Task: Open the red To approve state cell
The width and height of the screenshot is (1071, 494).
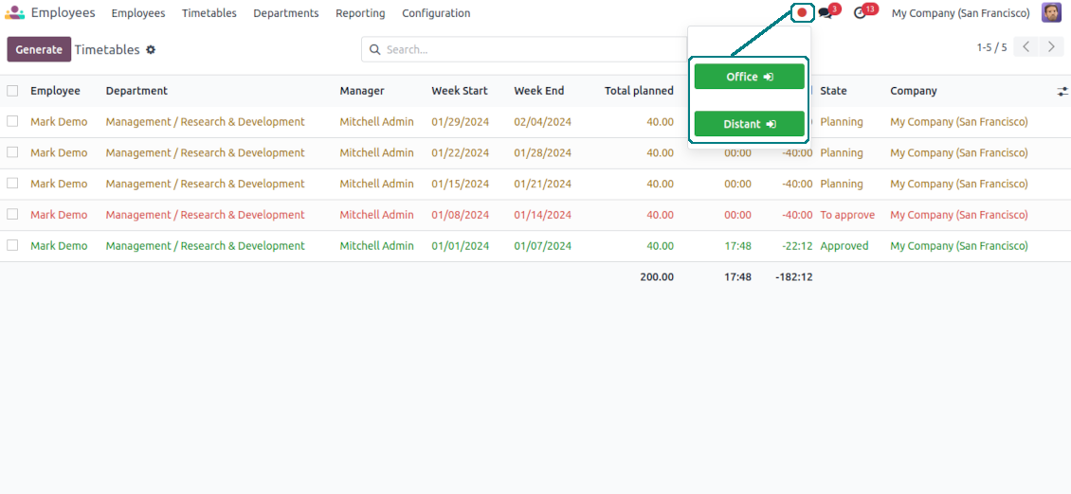Action: click(847, 214)
